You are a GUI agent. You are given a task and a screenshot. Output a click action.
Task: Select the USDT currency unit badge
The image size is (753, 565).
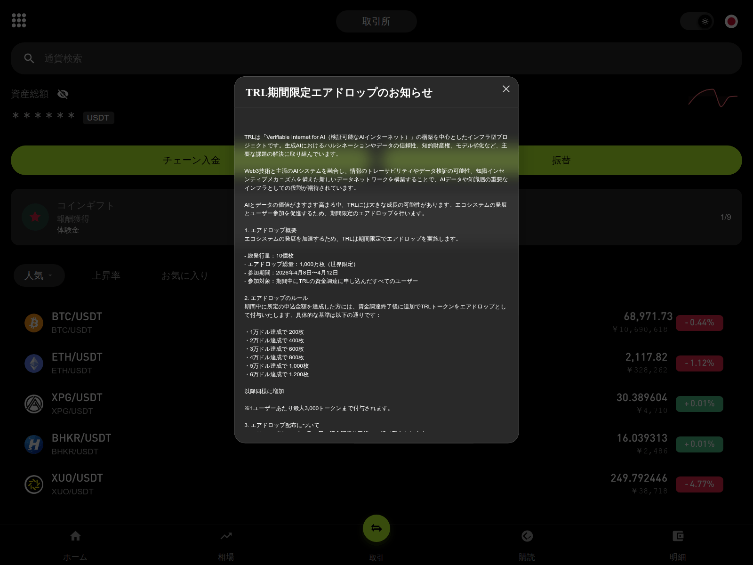coord(98,118)
